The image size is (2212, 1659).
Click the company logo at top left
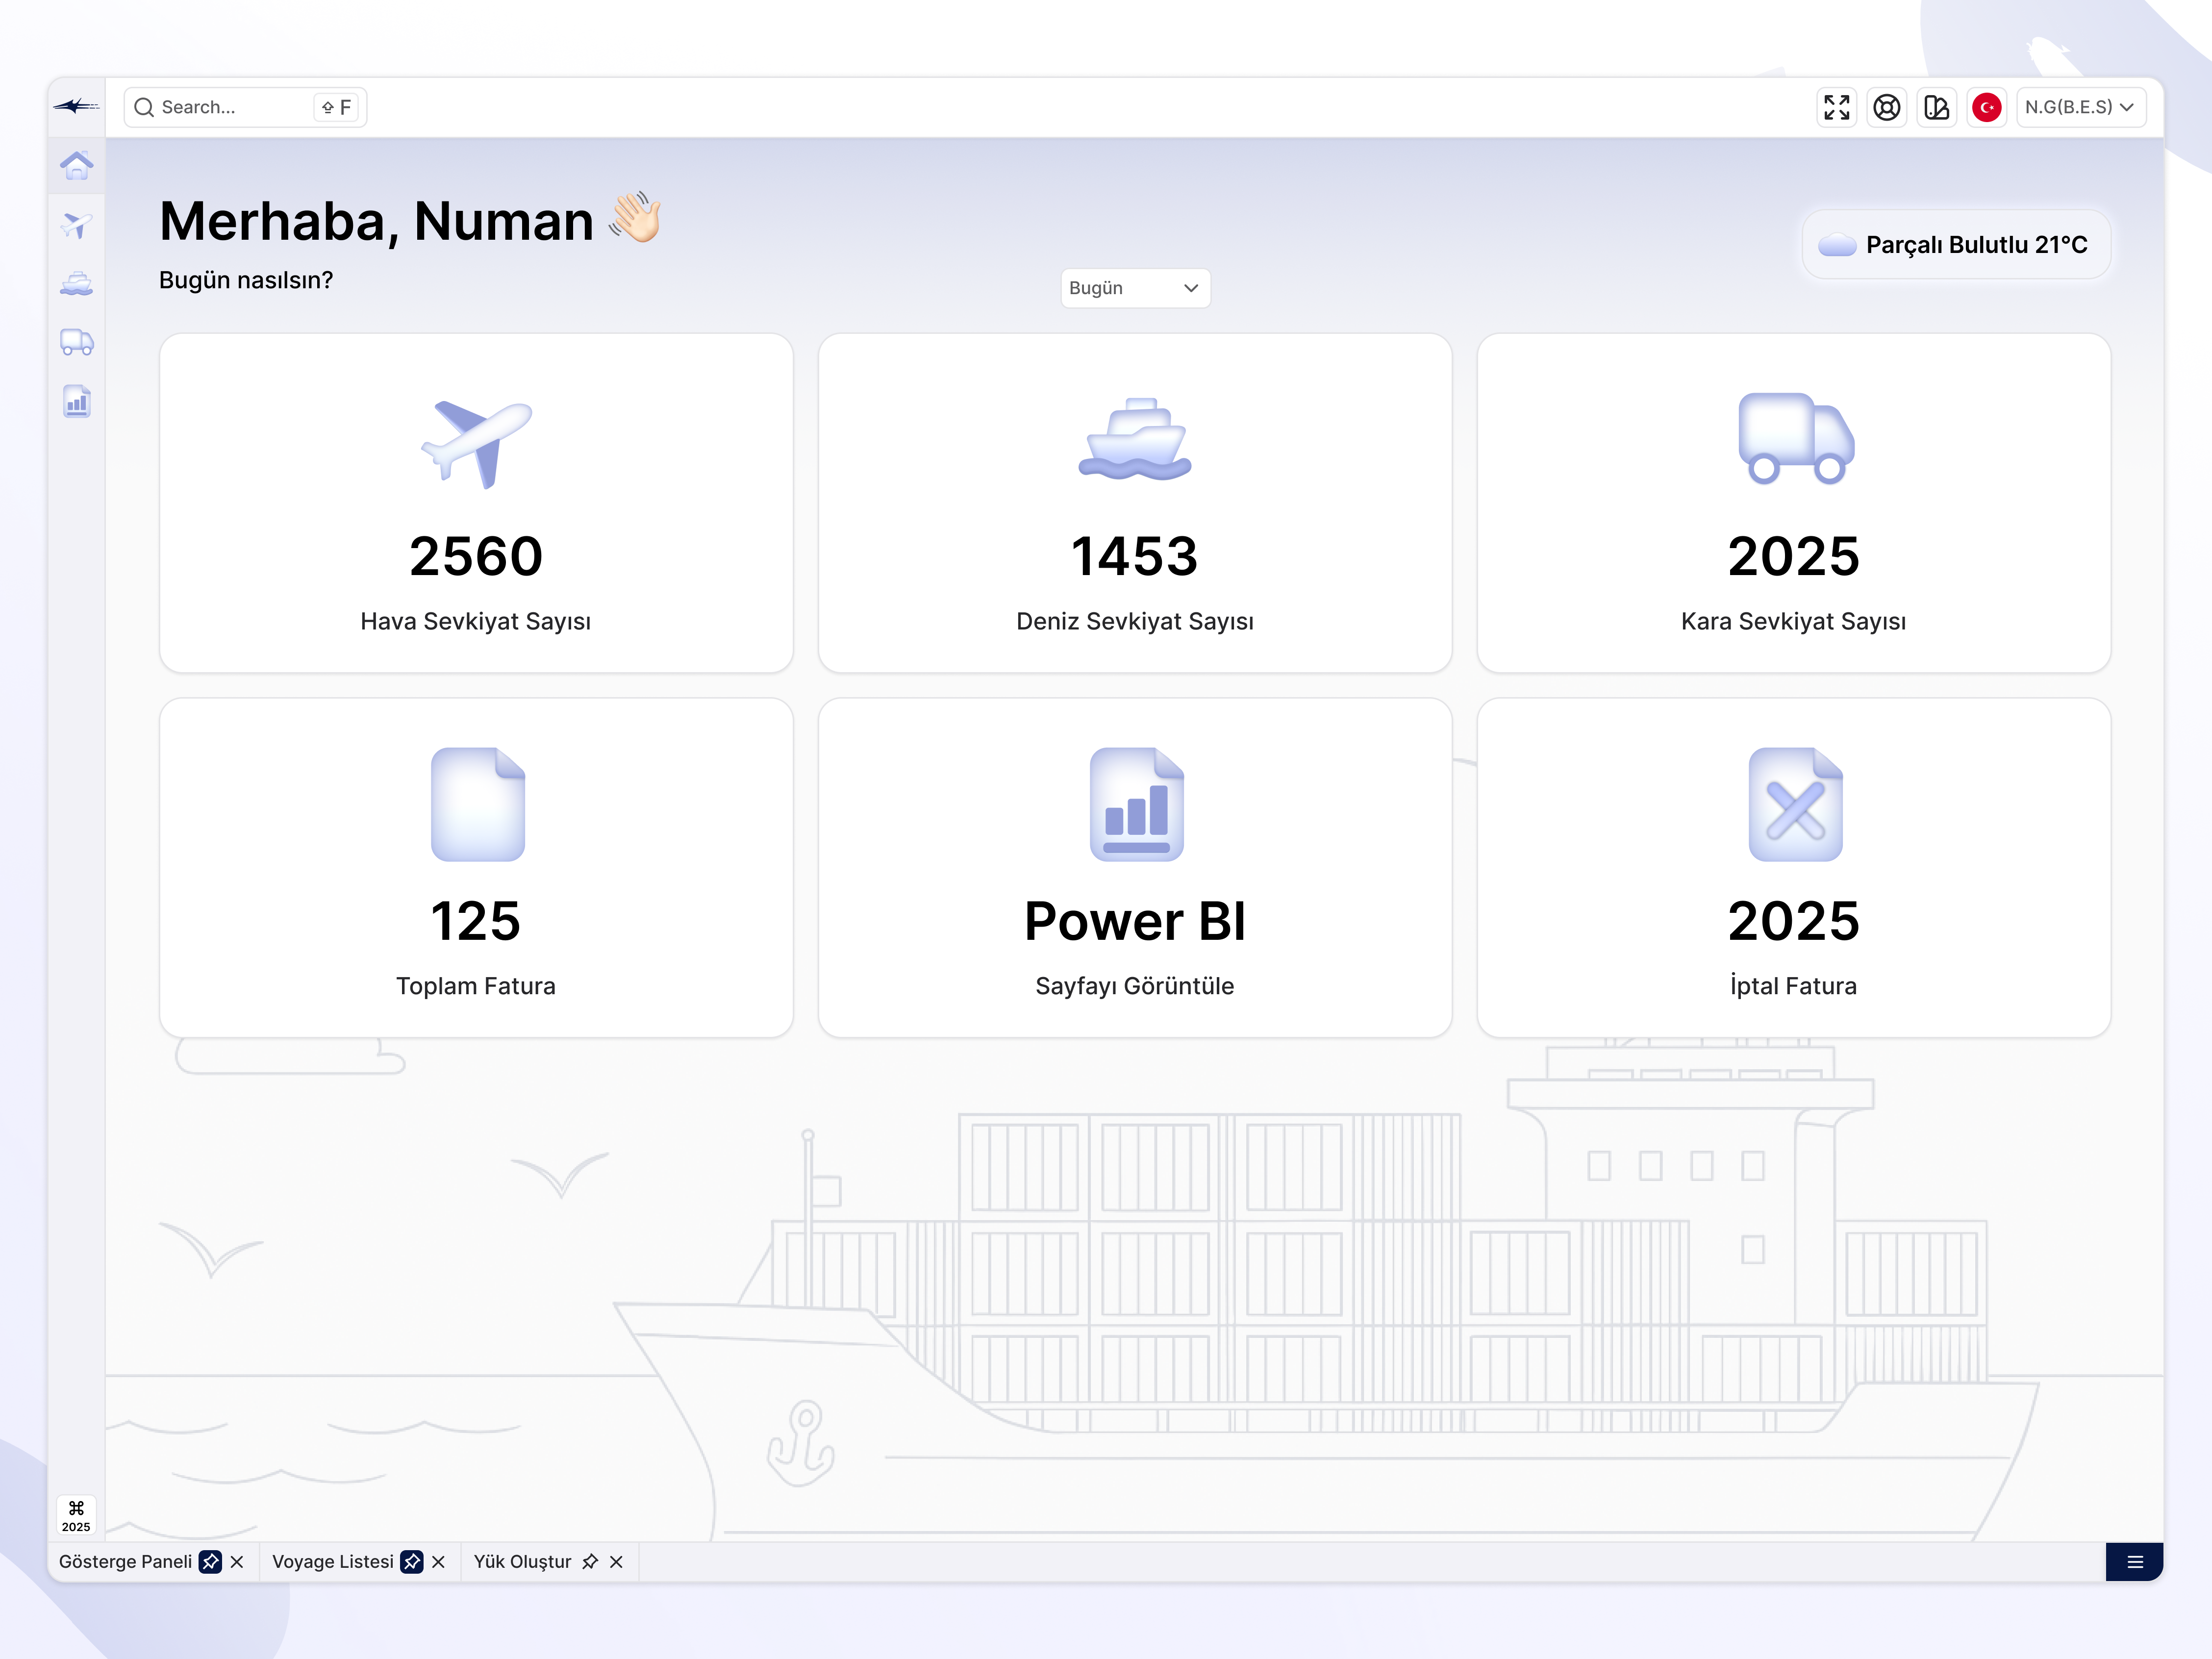tap(77, 107)
